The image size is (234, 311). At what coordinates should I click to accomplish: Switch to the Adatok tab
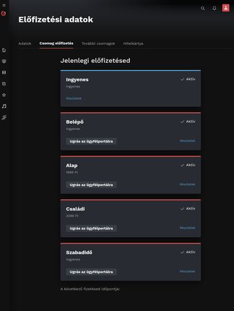25,43
